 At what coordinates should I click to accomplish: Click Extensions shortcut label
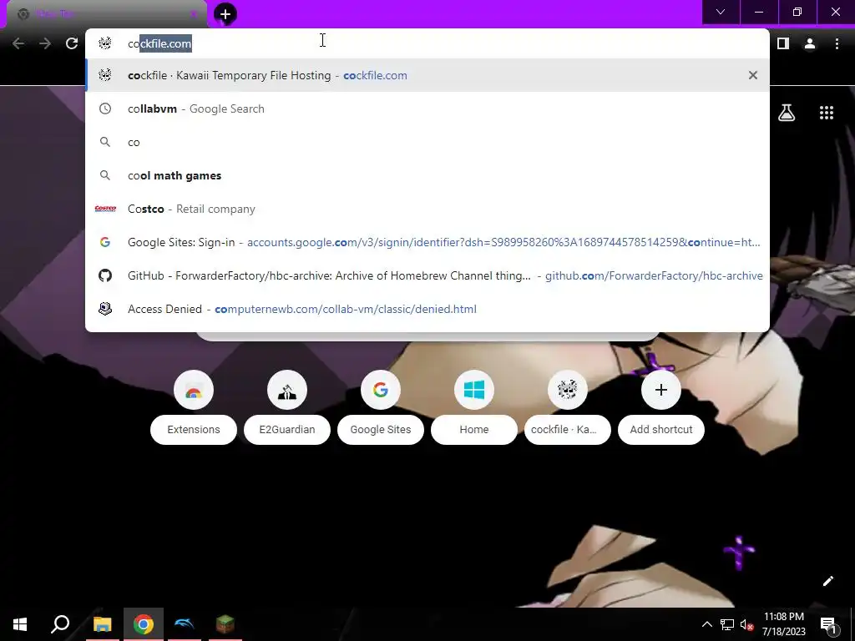(194, 430)
